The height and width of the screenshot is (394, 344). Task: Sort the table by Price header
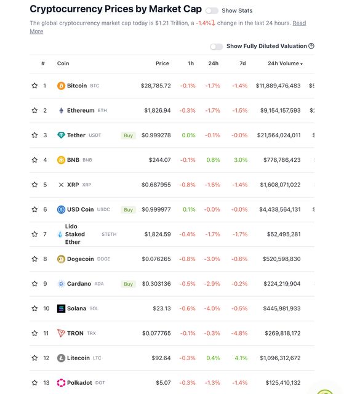click(162, 63)
